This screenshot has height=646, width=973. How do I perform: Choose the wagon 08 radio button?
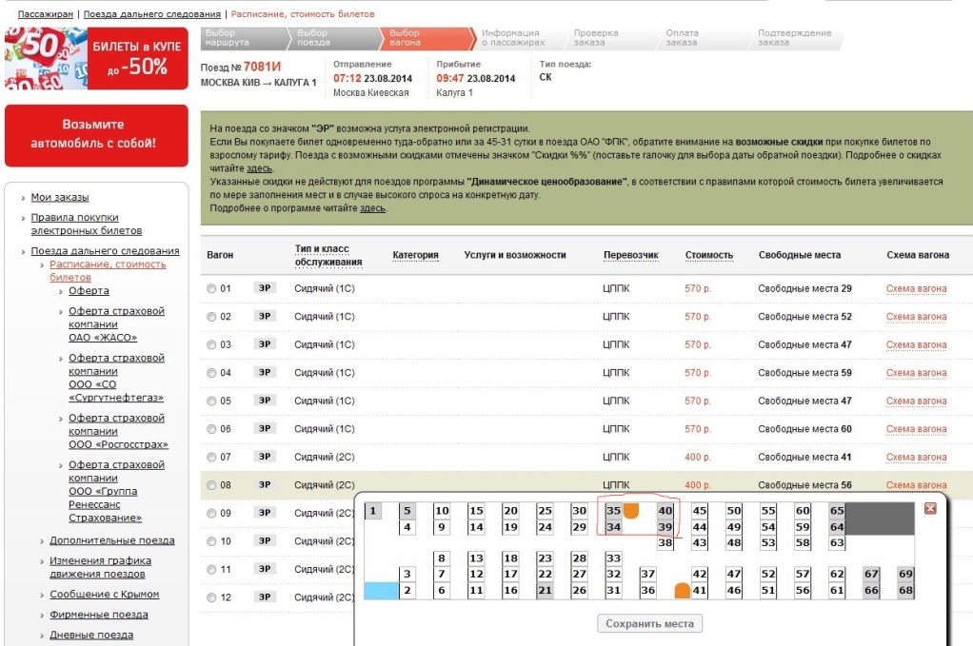pyautogui.click(x=211, y=486)
